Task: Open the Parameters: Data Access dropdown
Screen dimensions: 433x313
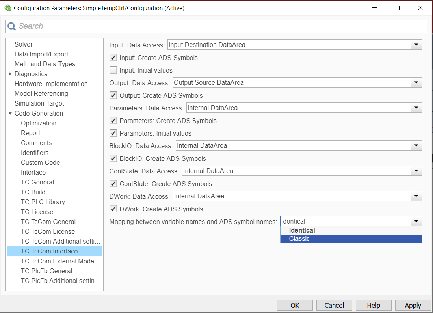Action: [416, 108]
